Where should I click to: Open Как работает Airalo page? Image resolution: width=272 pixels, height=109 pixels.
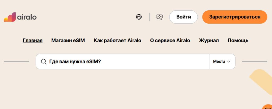[117, 41]
